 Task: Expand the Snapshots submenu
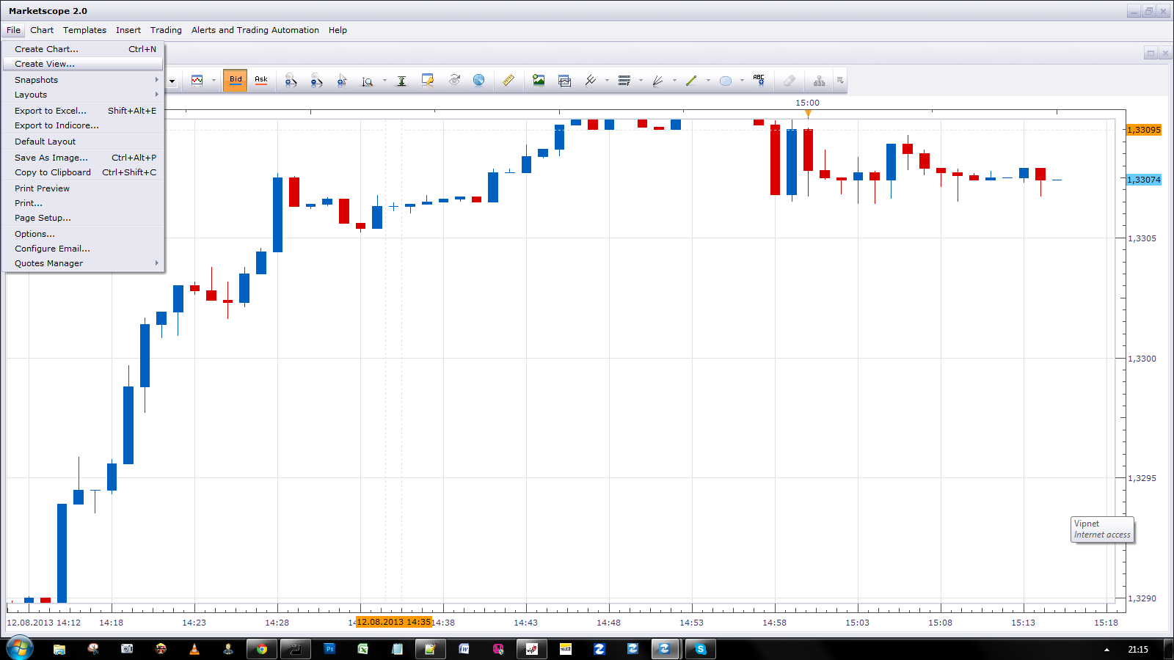83,80
